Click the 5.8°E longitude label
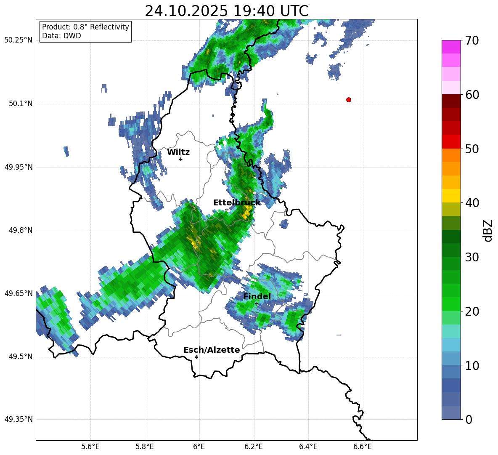 tap(145, 447)
